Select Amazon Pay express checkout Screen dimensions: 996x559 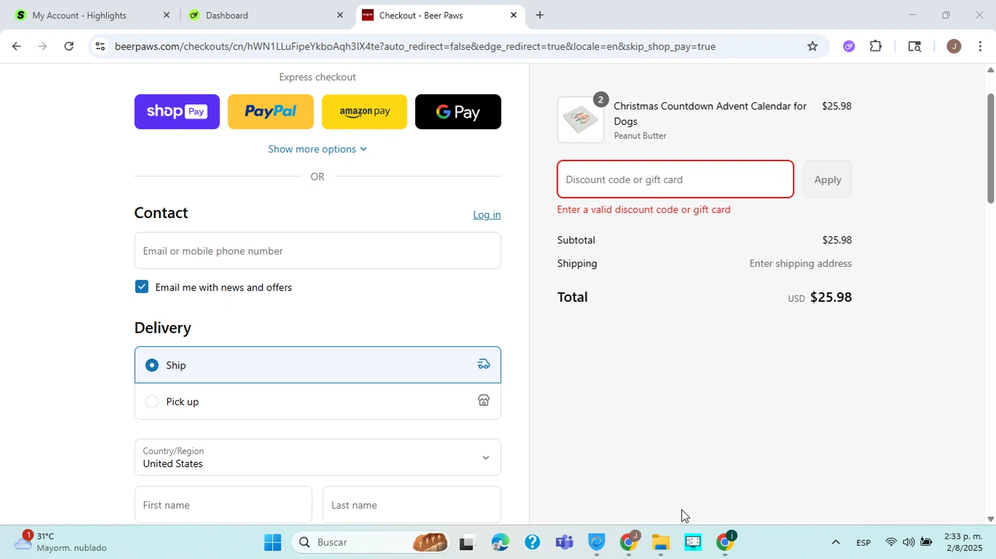(365, 111)
